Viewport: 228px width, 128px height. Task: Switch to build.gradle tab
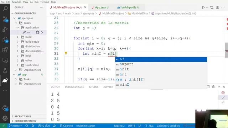pos(128,7)
